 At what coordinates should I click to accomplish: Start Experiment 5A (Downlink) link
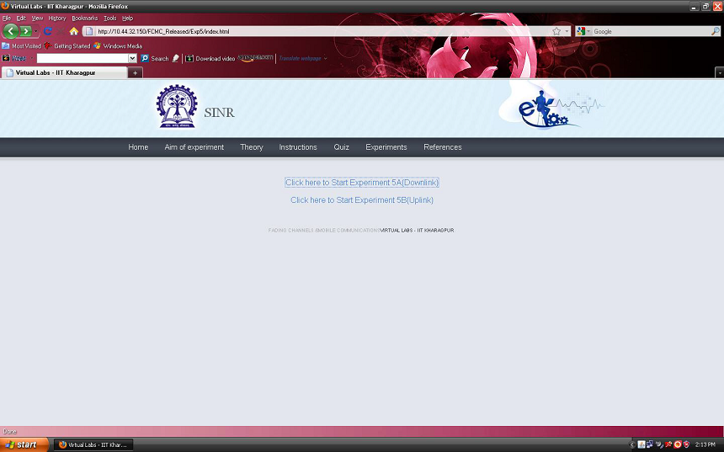point(362,183)
